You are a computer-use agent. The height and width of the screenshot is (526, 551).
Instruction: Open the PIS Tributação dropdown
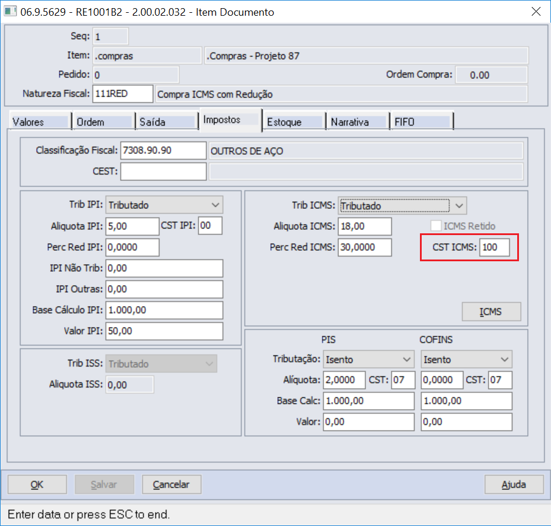coord(369,360)
